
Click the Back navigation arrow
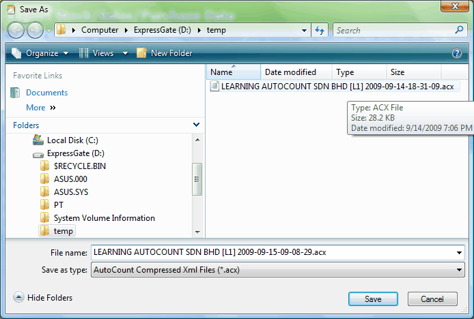[x=16, y=30]
